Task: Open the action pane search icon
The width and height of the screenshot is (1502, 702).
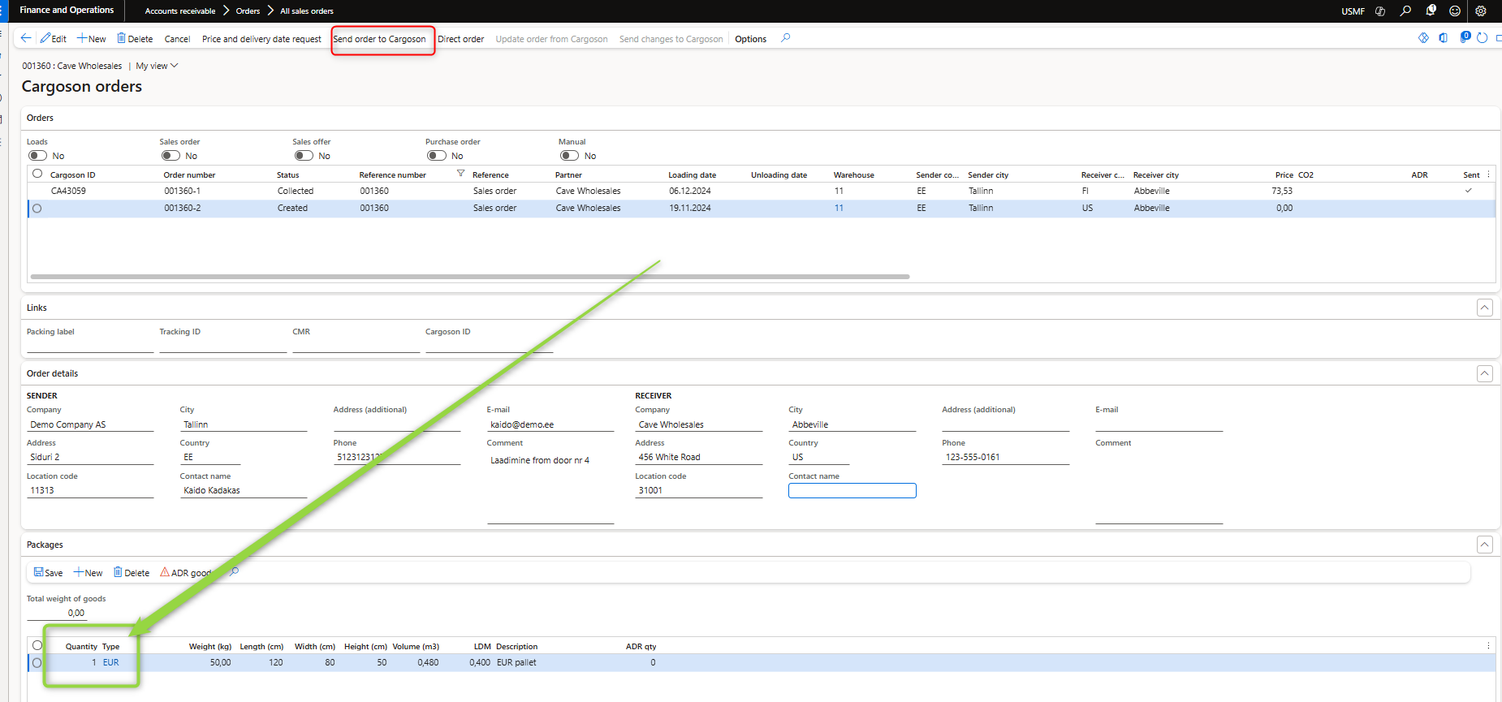Action: (x=785, y=38)
